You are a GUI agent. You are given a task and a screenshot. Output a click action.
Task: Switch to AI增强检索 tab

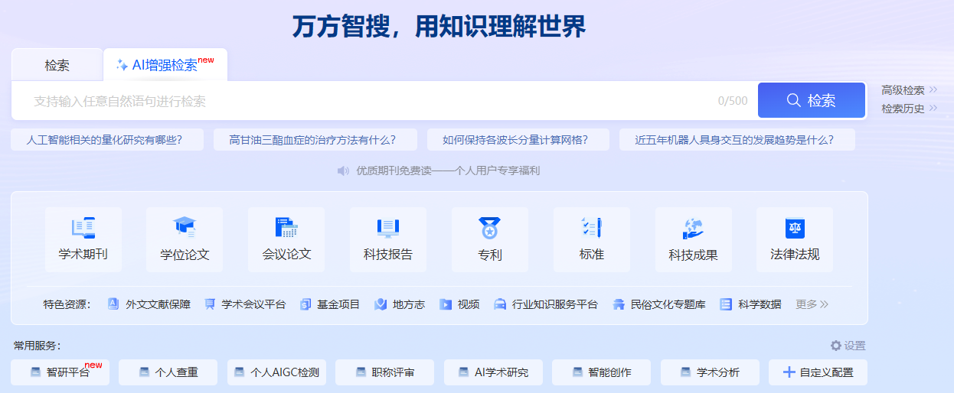(x=165, y=65)
